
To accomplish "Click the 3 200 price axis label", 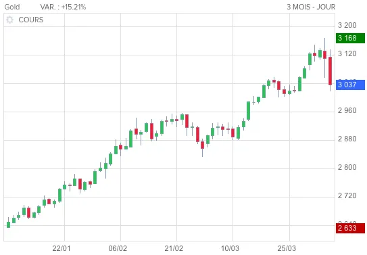I will coord(347,25).
